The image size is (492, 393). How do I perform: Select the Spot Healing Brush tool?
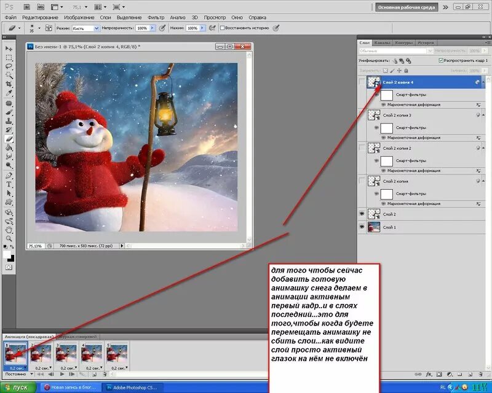(x=9, y=103)
